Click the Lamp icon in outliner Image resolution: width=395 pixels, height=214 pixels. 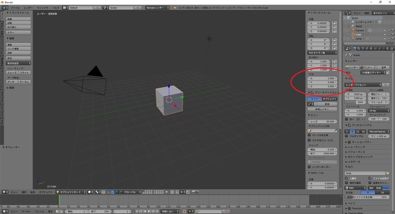[x=353, y=39]
